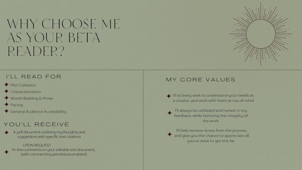
Task: Click the 'World-Building & Prose' text
Action: coord(32,98)
